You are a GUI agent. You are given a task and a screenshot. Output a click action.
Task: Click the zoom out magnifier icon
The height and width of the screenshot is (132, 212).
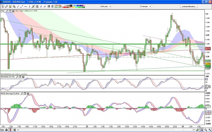point(206,130)
